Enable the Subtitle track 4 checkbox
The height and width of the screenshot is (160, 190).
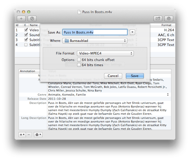click(x=26, y=45)
